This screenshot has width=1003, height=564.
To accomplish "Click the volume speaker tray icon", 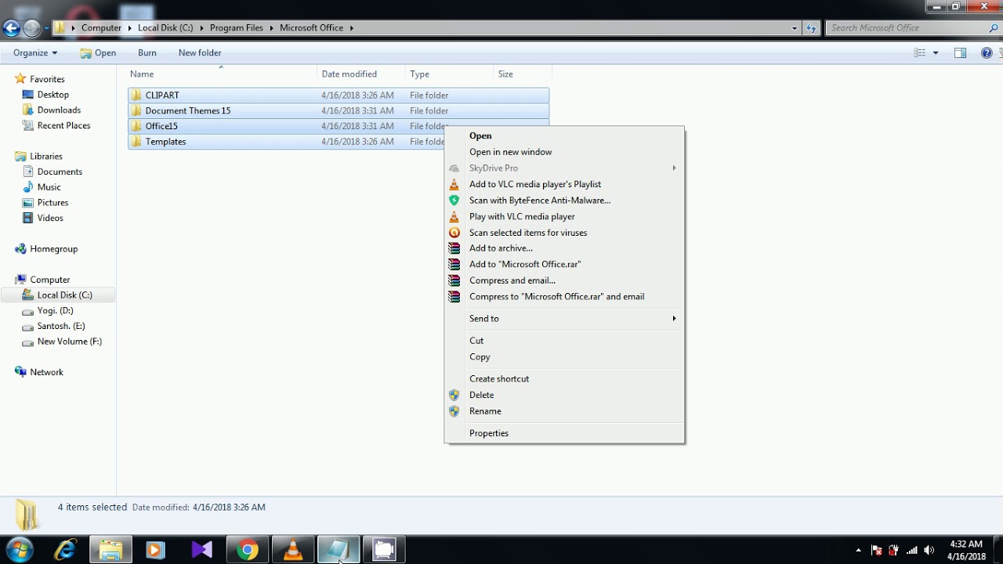I will (x=929, y=550).
